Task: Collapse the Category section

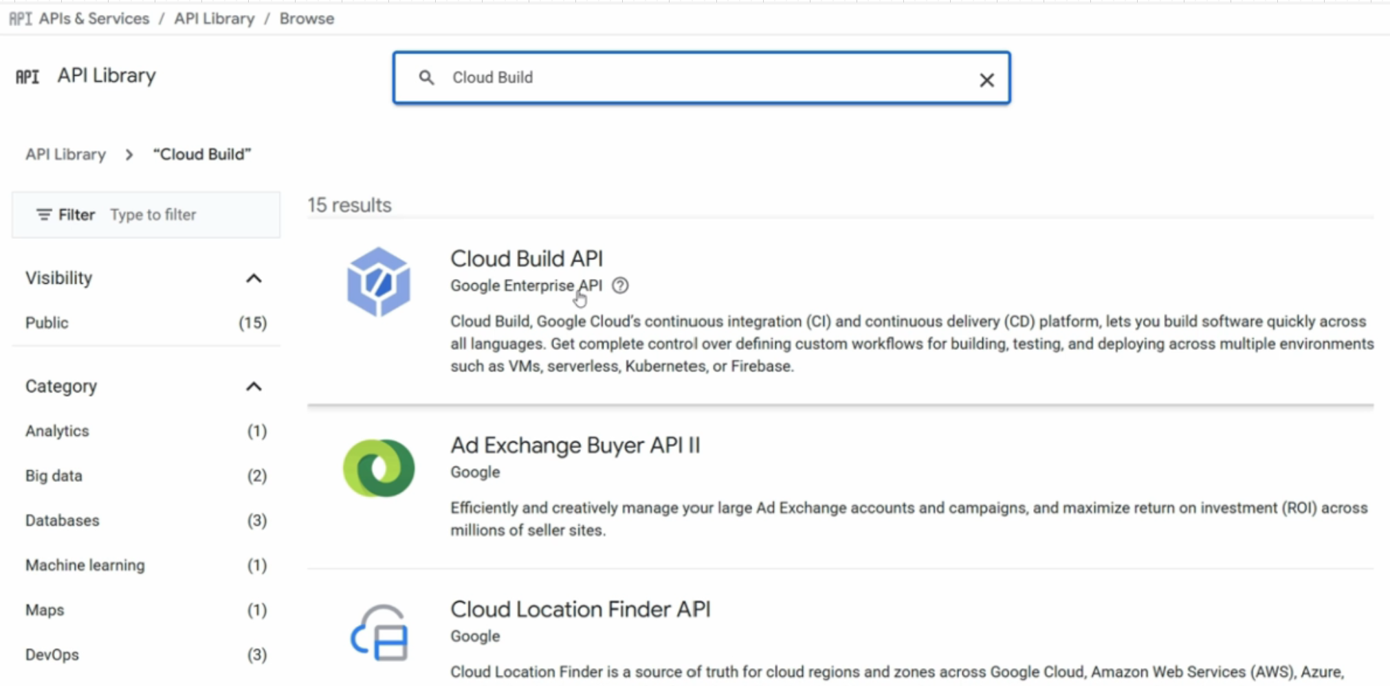Action: pyautogui.click(x=254, y=386)
